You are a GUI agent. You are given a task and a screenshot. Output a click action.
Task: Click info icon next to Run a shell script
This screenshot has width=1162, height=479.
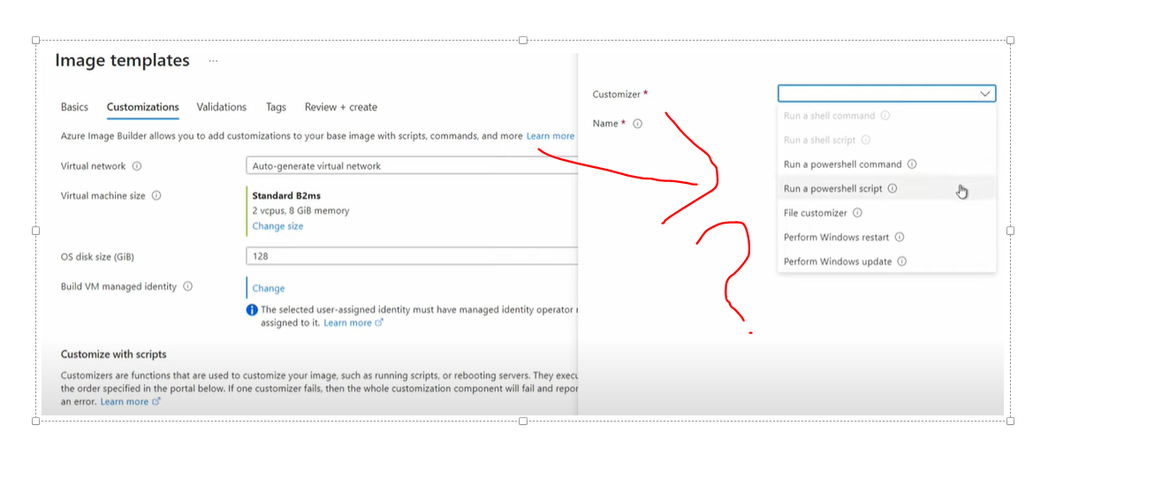[866, 140]
